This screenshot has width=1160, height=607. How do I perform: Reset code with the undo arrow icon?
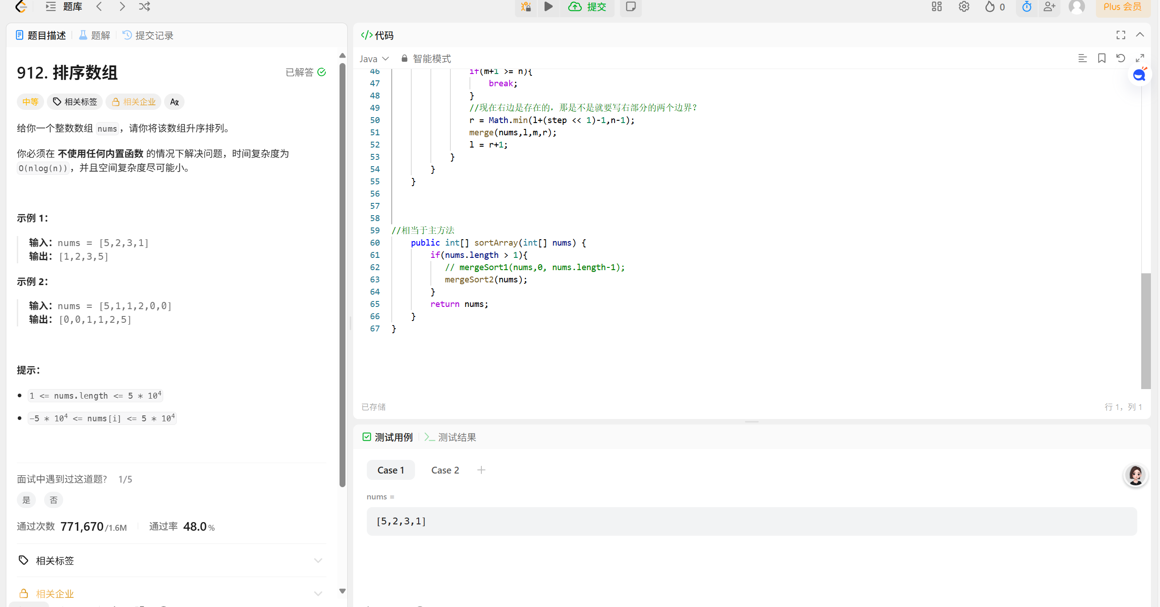point(1120,58)
